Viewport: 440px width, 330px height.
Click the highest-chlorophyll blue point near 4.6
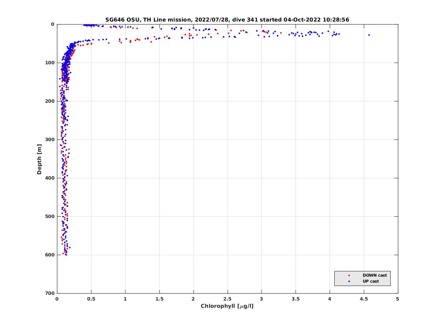tap(369, 35)
